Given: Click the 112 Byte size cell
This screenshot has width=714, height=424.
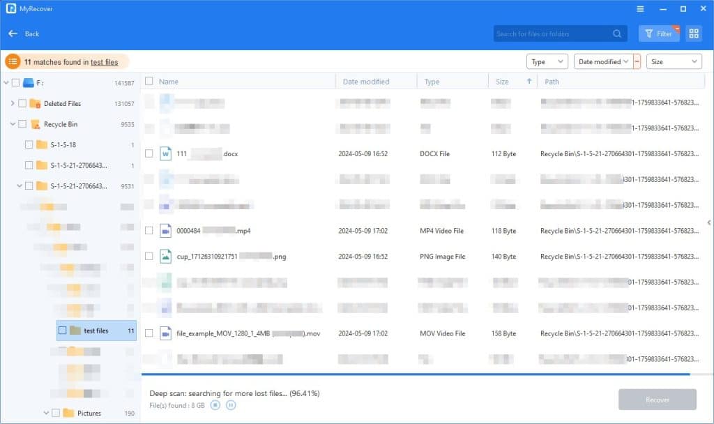Looking at the screenshot, I should point(503,154).
